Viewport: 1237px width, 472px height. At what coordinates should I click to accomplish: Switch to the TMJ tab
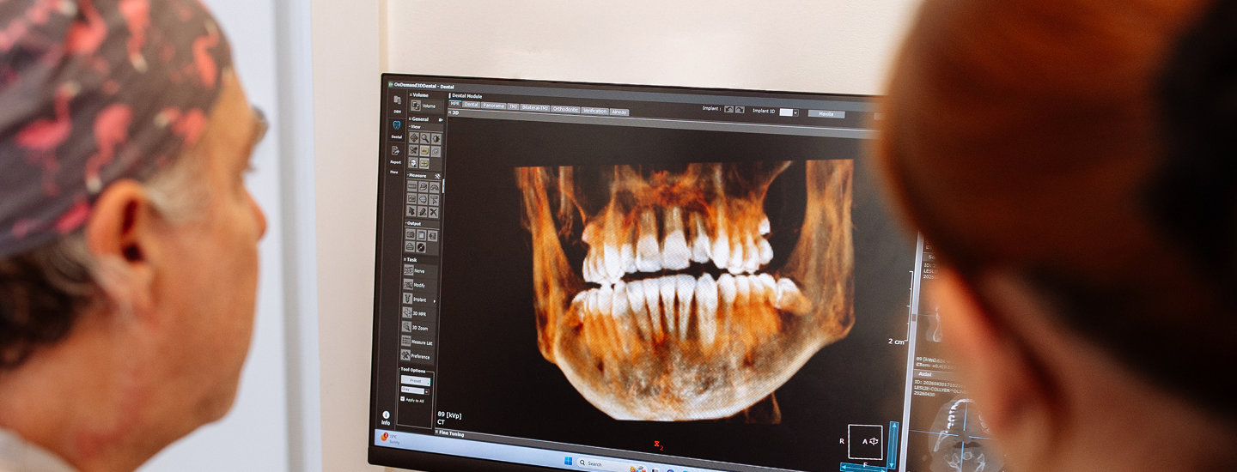pyautogui.click(x=513, y=106)
